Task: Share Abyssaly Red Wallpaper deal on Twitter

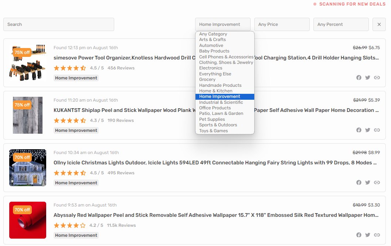Action: click(368, 235)
